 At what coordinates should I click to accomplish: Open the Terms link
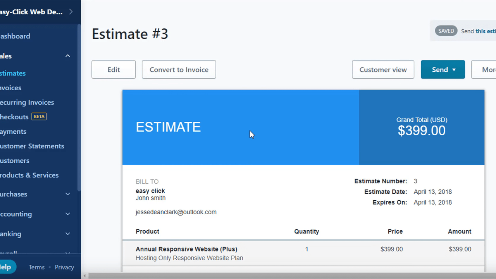[36, 267]
